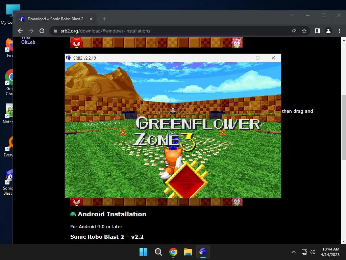Screen dimensions: 346x260
Task: Bookmark this page with the star
Action: [x=304, y=31]
